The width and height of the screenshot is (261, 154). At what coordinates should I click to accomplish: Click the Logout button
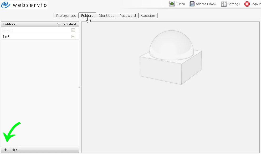pyautogui.click(x=253, y=4)
